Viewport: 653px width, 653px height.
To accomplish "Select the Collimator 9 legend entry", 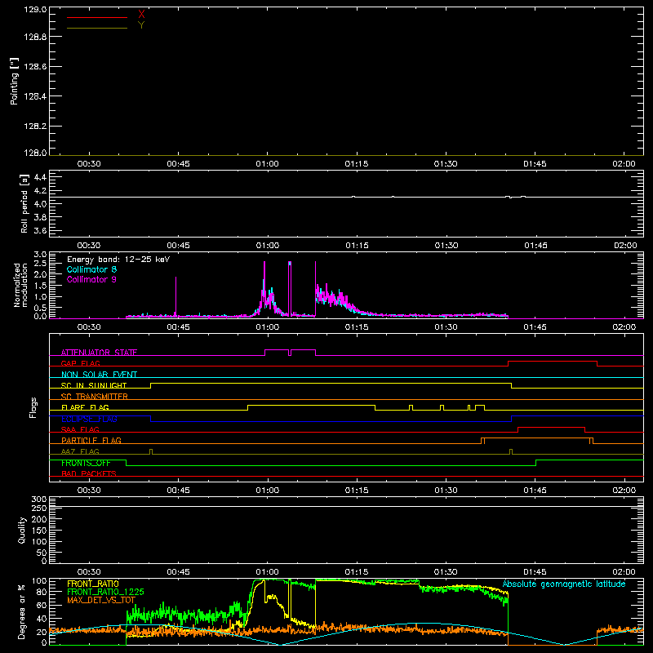I will (x=91, y=279).
